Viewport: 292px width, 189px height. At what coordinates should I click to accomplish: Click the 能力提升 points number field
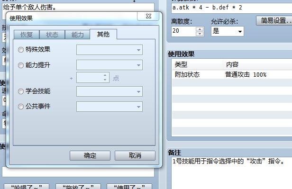(x=89, y=78)
